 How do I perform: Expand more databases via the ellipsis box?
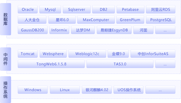[x=165, y=30]
